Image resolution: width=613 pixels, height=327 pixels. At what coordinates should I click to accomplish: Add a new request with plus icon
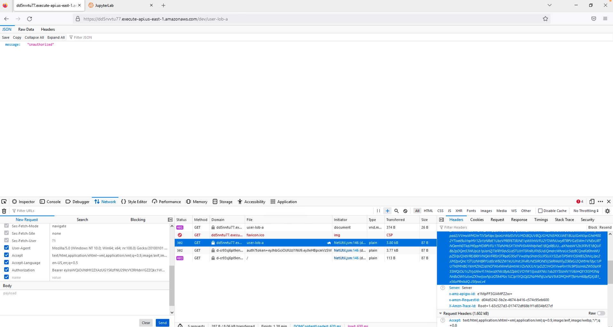387,211
